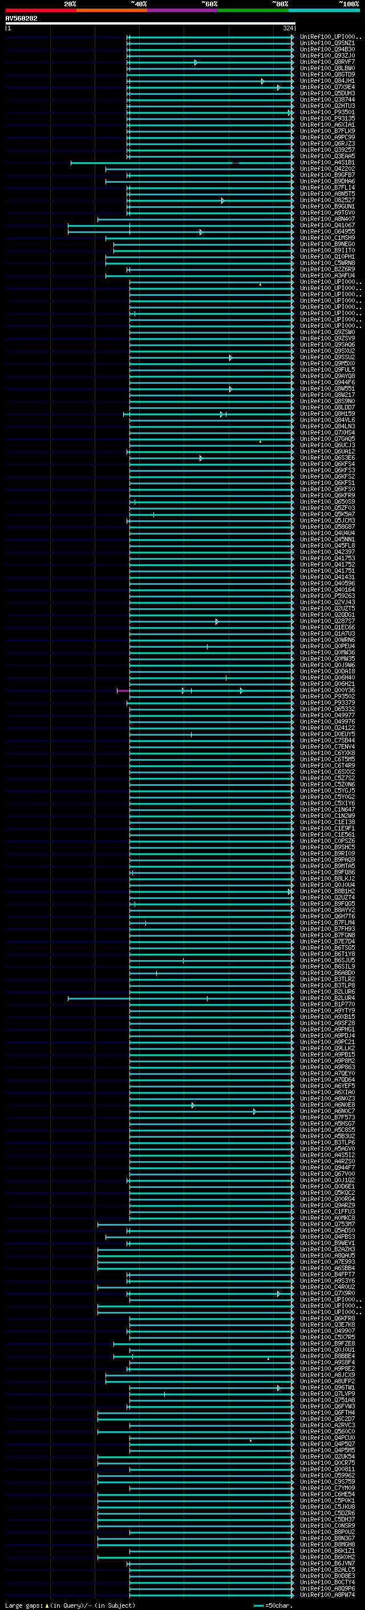
Task: Click the 324 end-position label
Action: point(287,28)
